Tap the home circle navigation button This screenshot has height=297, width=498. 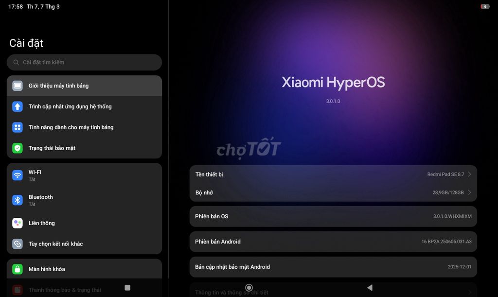pos(249,287)
